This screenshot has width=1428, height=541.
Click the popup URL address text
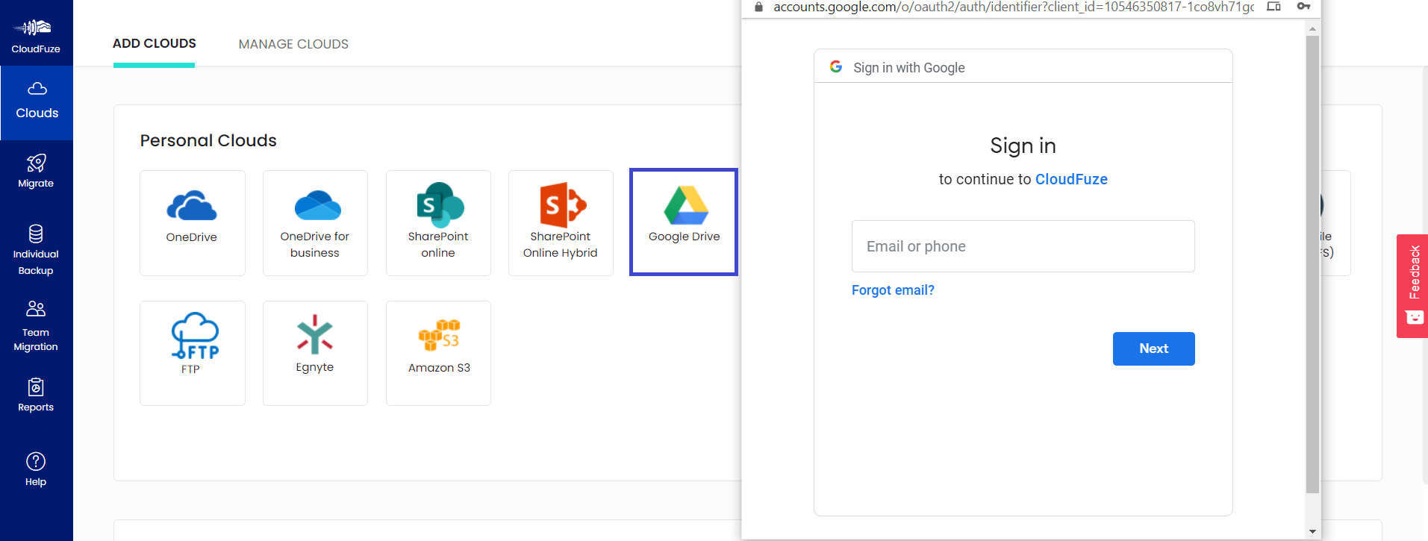[x=1014, y=7]
